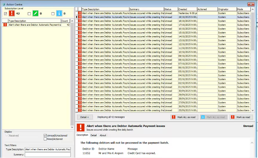Image resolution: width=258 pixels, height=158 pixels.
Task: Click alert icon on the 10/10/2025 row
Action: (x=80, y=52)
